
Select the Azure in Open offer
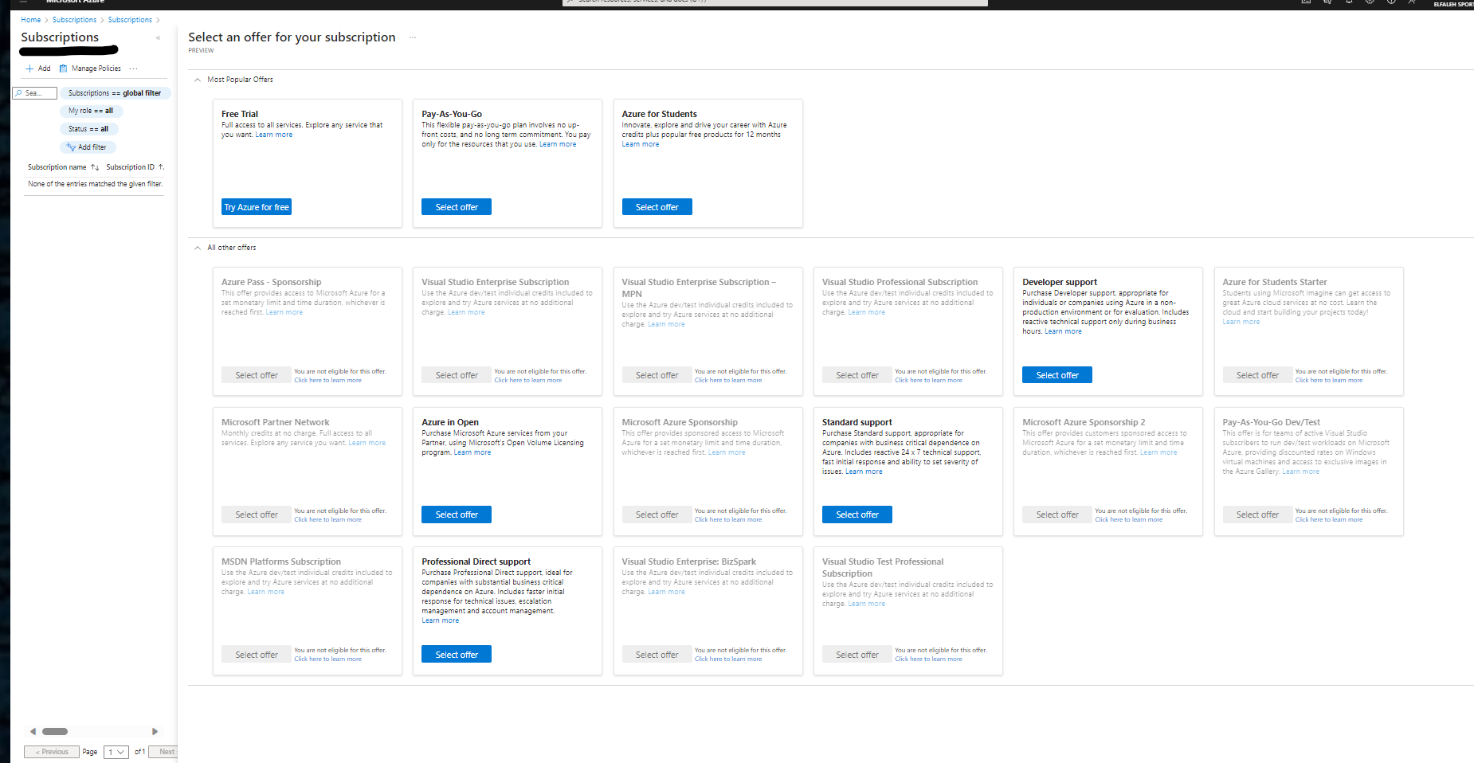click(457, 515)
